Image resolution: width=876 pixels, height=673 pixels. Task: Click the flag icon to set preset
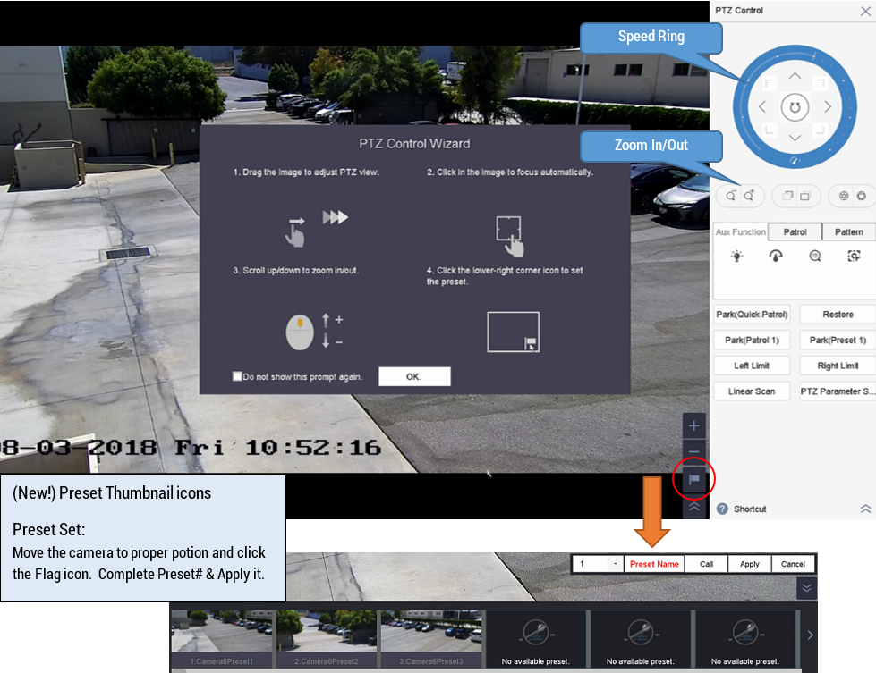(x=694, y=480)
